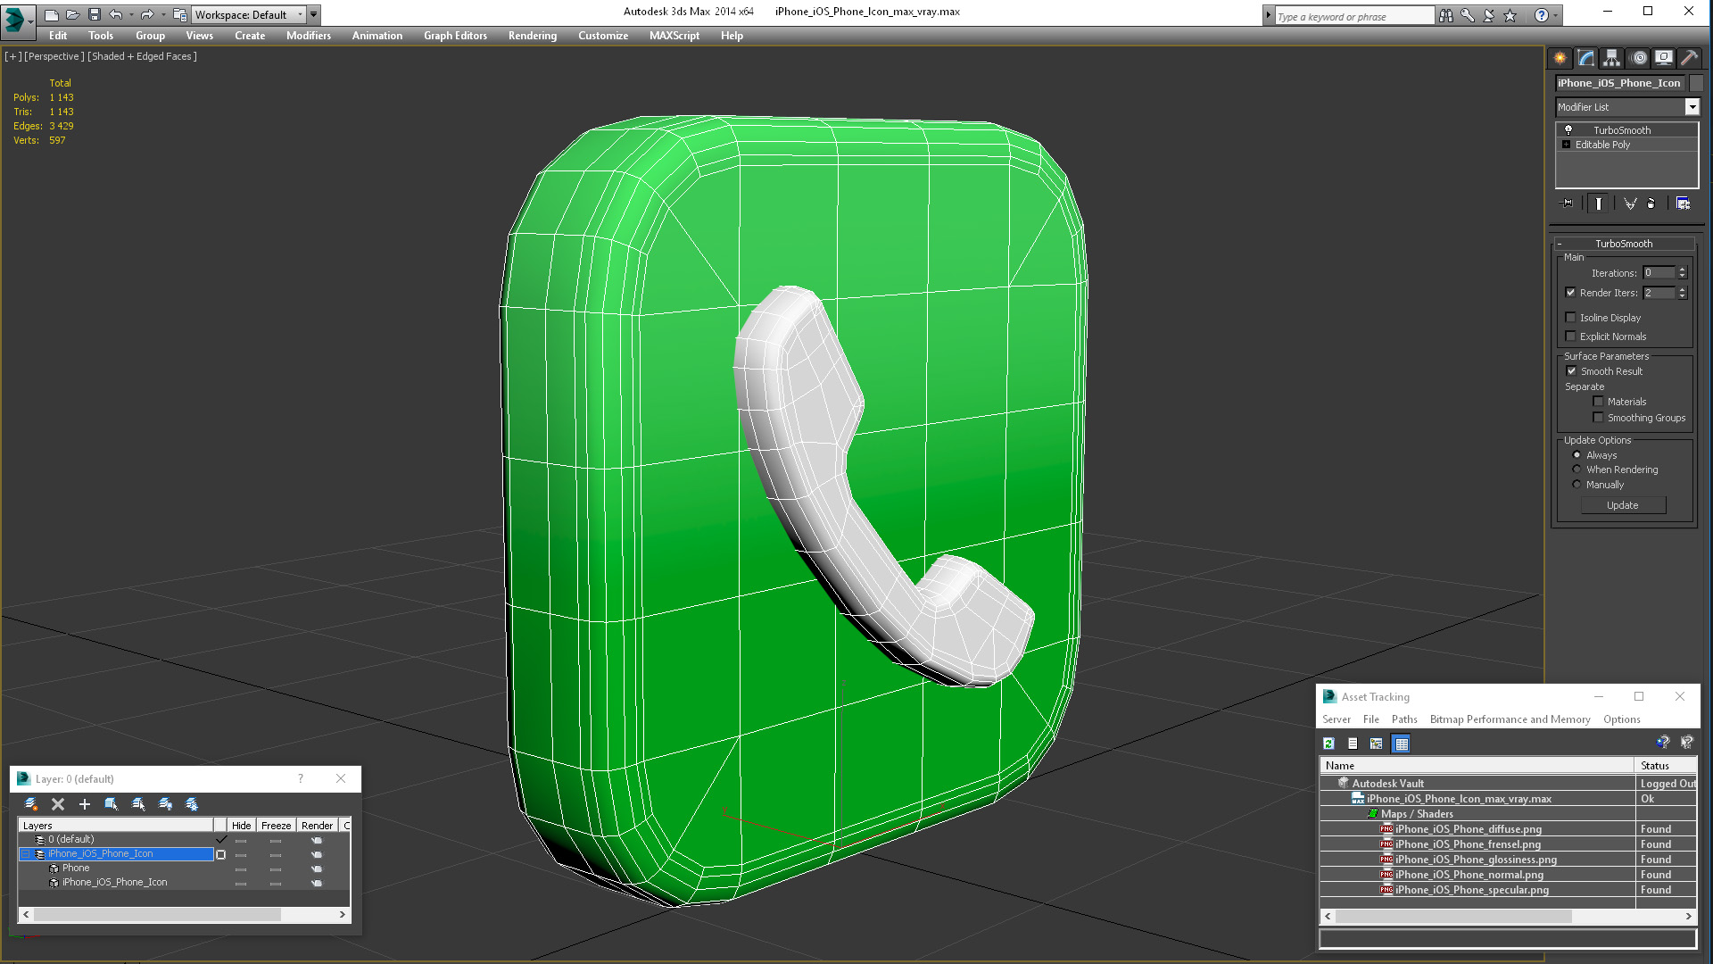This screenshot has height=964, width=1713.
Task: Click Status Log icon in Asset Tracking
Action: 1353,744
